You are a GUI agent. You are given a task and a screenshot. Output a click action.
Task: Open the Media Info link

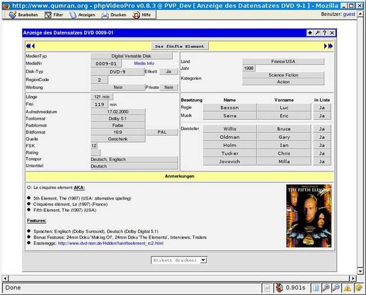pos(144,63)
